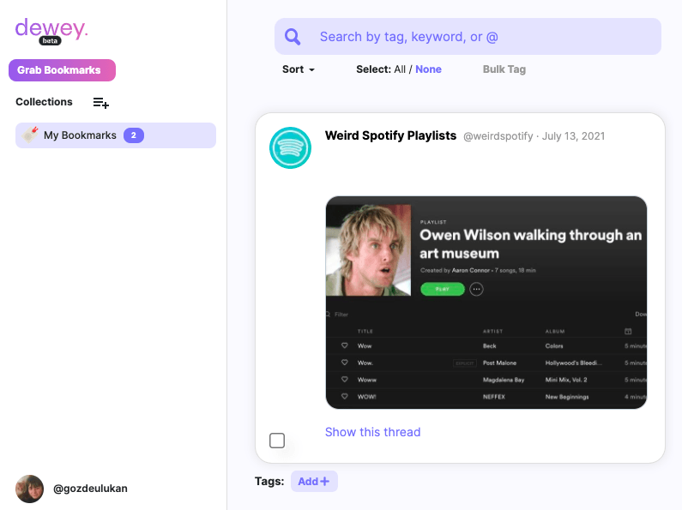
Task: Click the gozdeulukan profile picture
Action: click(29, 489)
